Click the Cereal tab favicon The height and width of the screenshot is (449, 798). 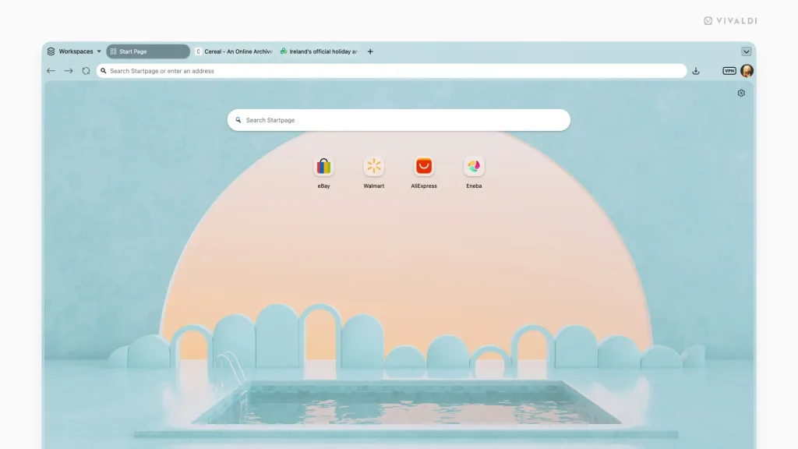pos(198,51)
